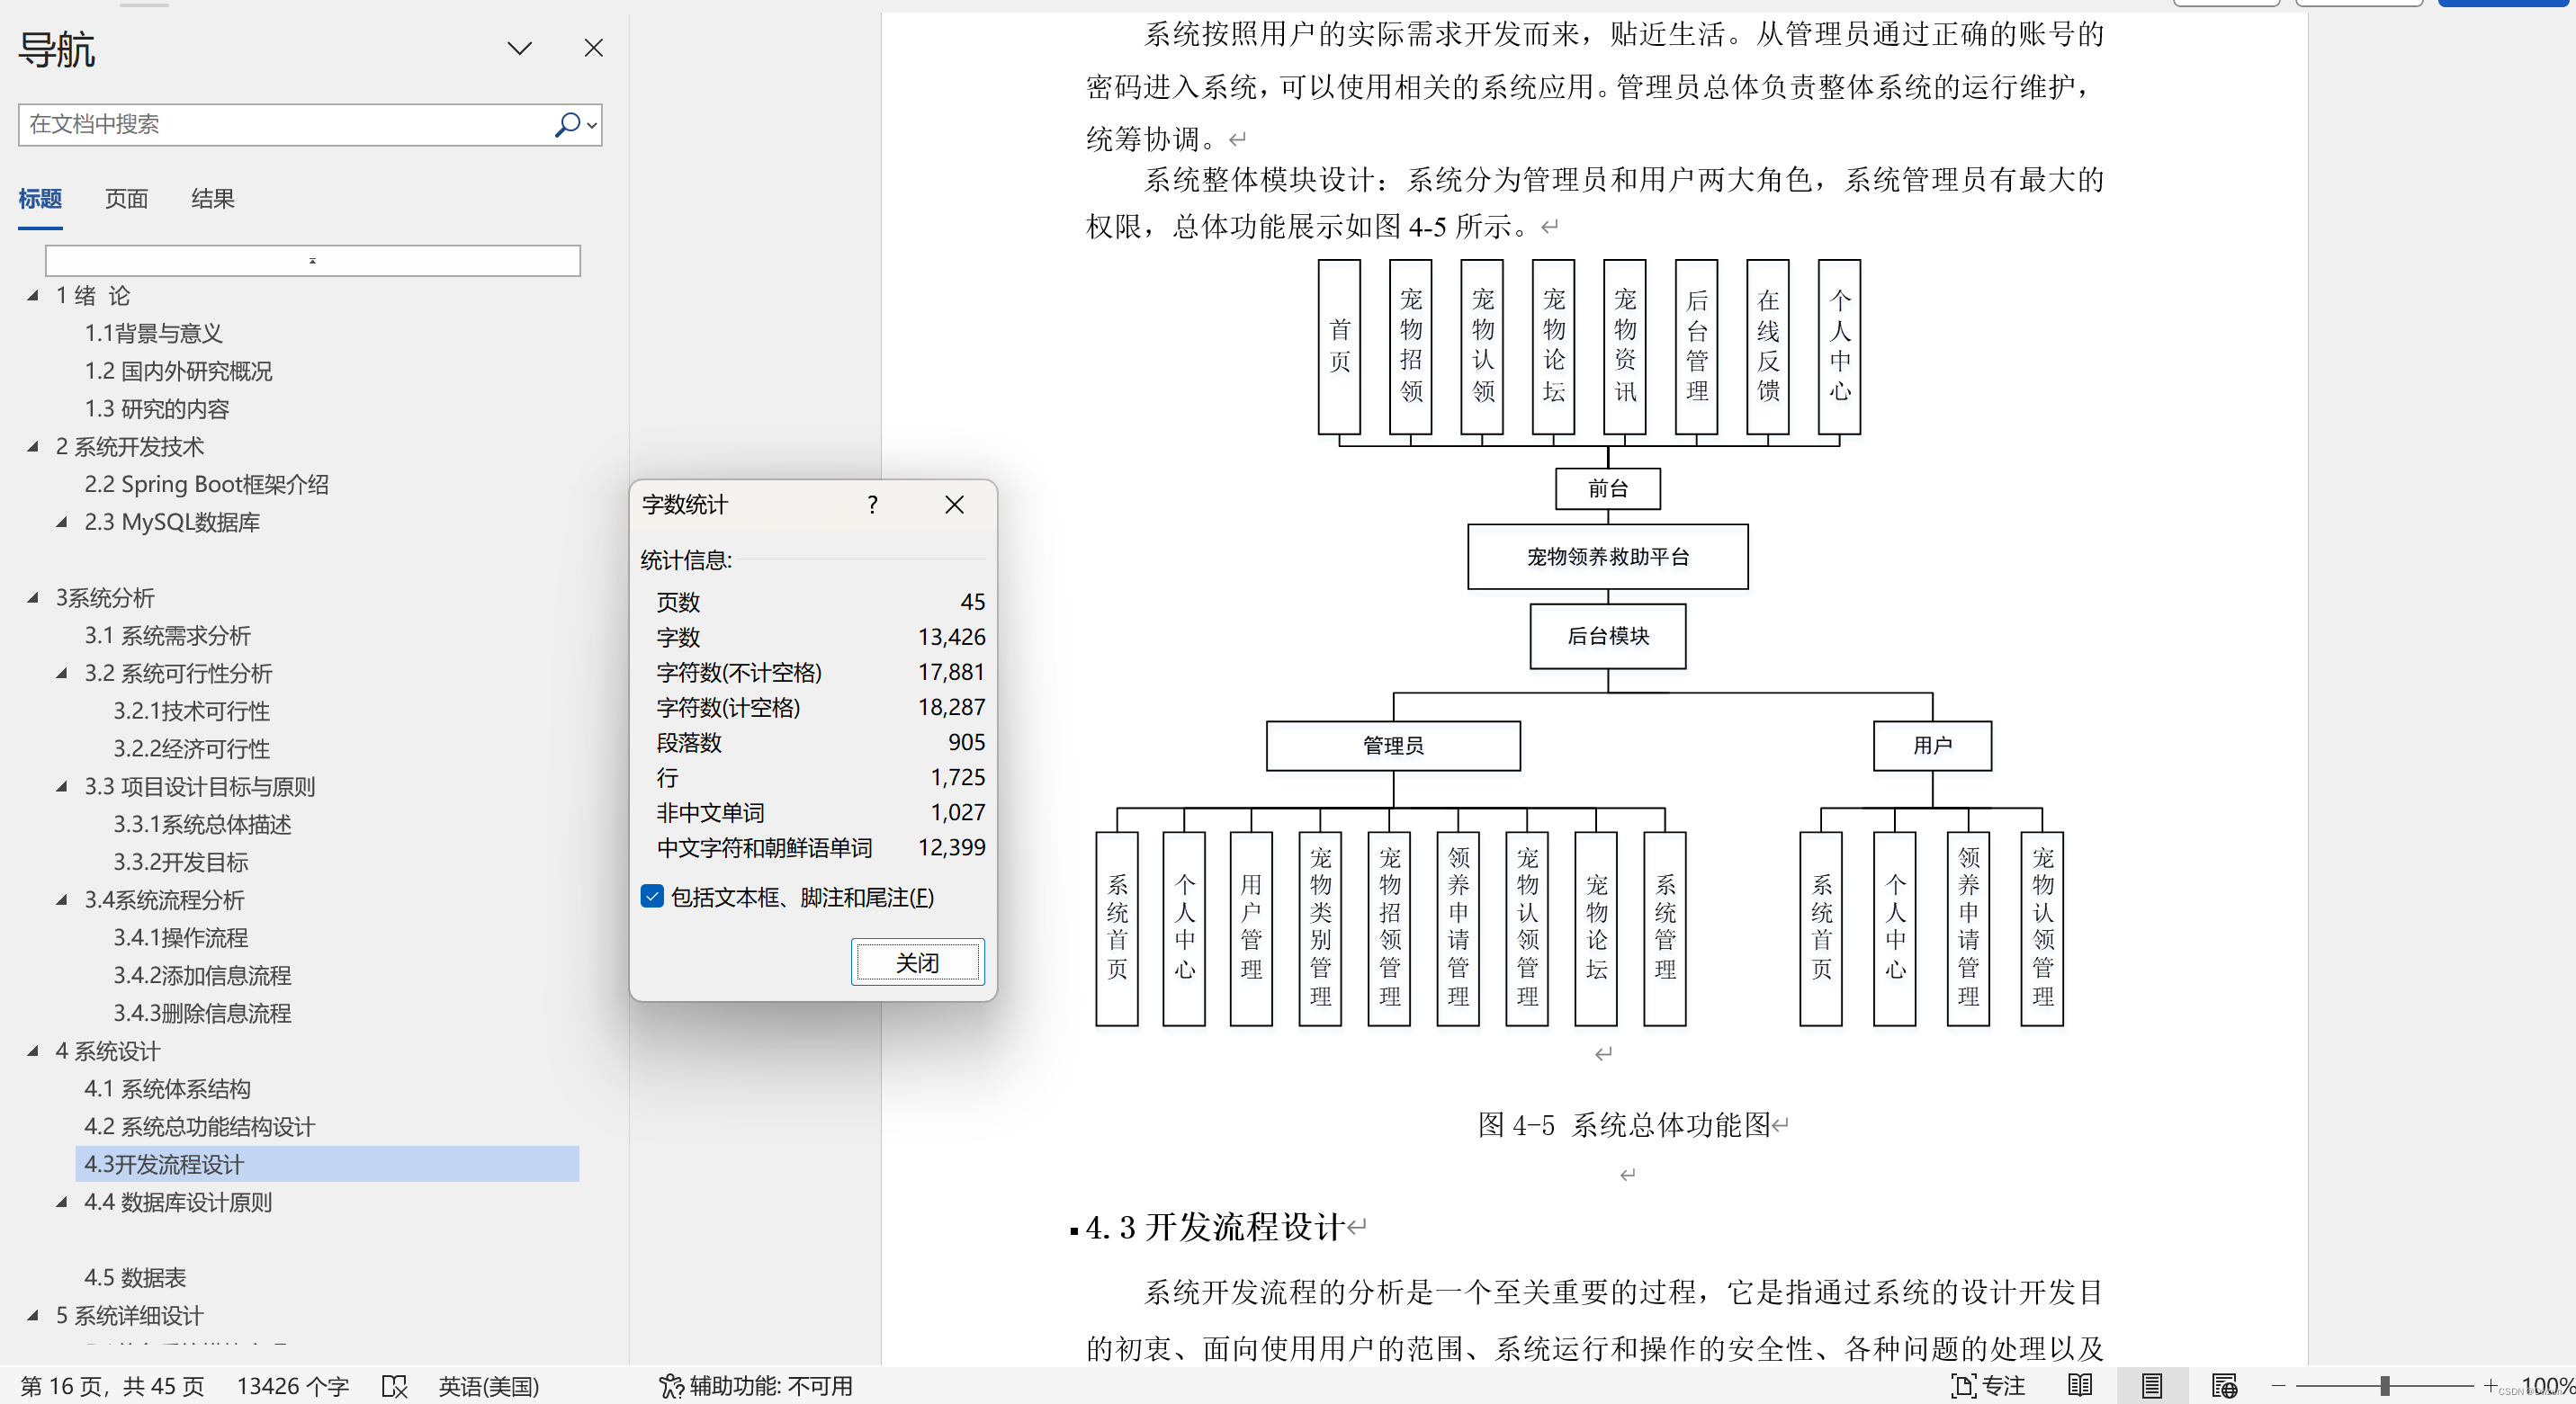Screen dimensions: 2576x1404
Task: Enable Focus mode in status bar
Action: 1987,1386
